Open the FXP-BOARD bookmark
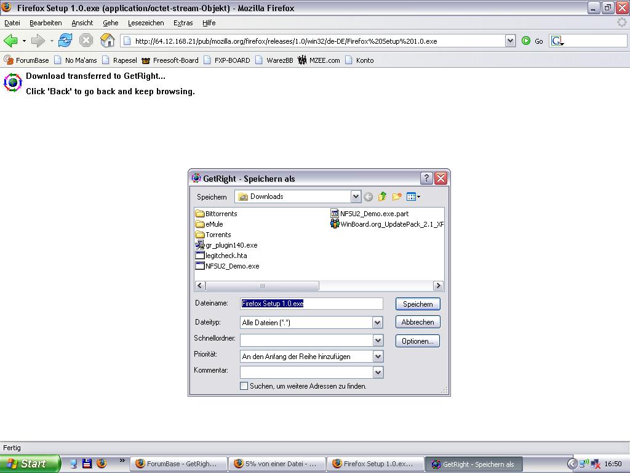The image size is (630, 473). click(x=227, y=60)
